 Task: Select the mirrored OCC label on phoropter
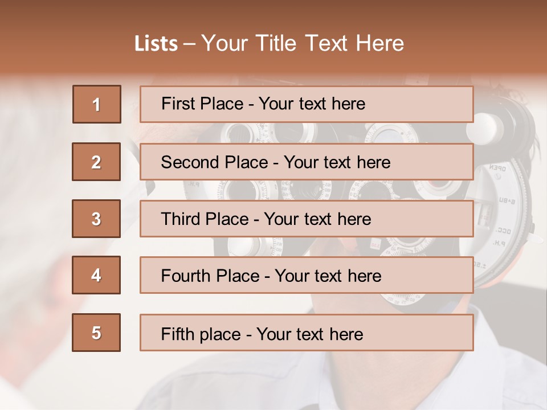pos(503,231)
